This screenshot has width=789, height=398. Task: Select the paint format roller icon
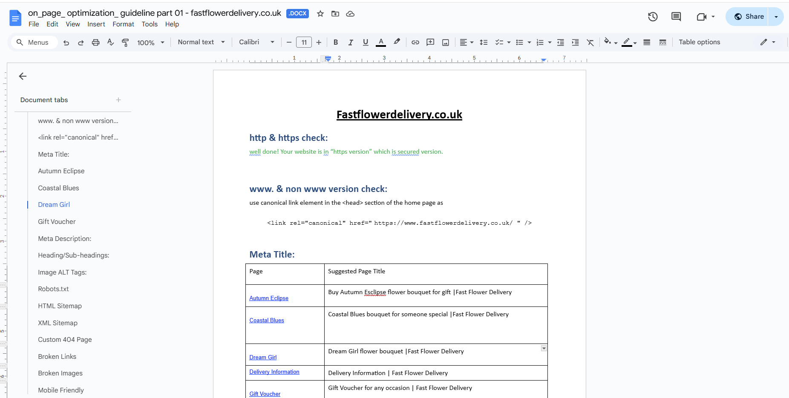point(125,43)
